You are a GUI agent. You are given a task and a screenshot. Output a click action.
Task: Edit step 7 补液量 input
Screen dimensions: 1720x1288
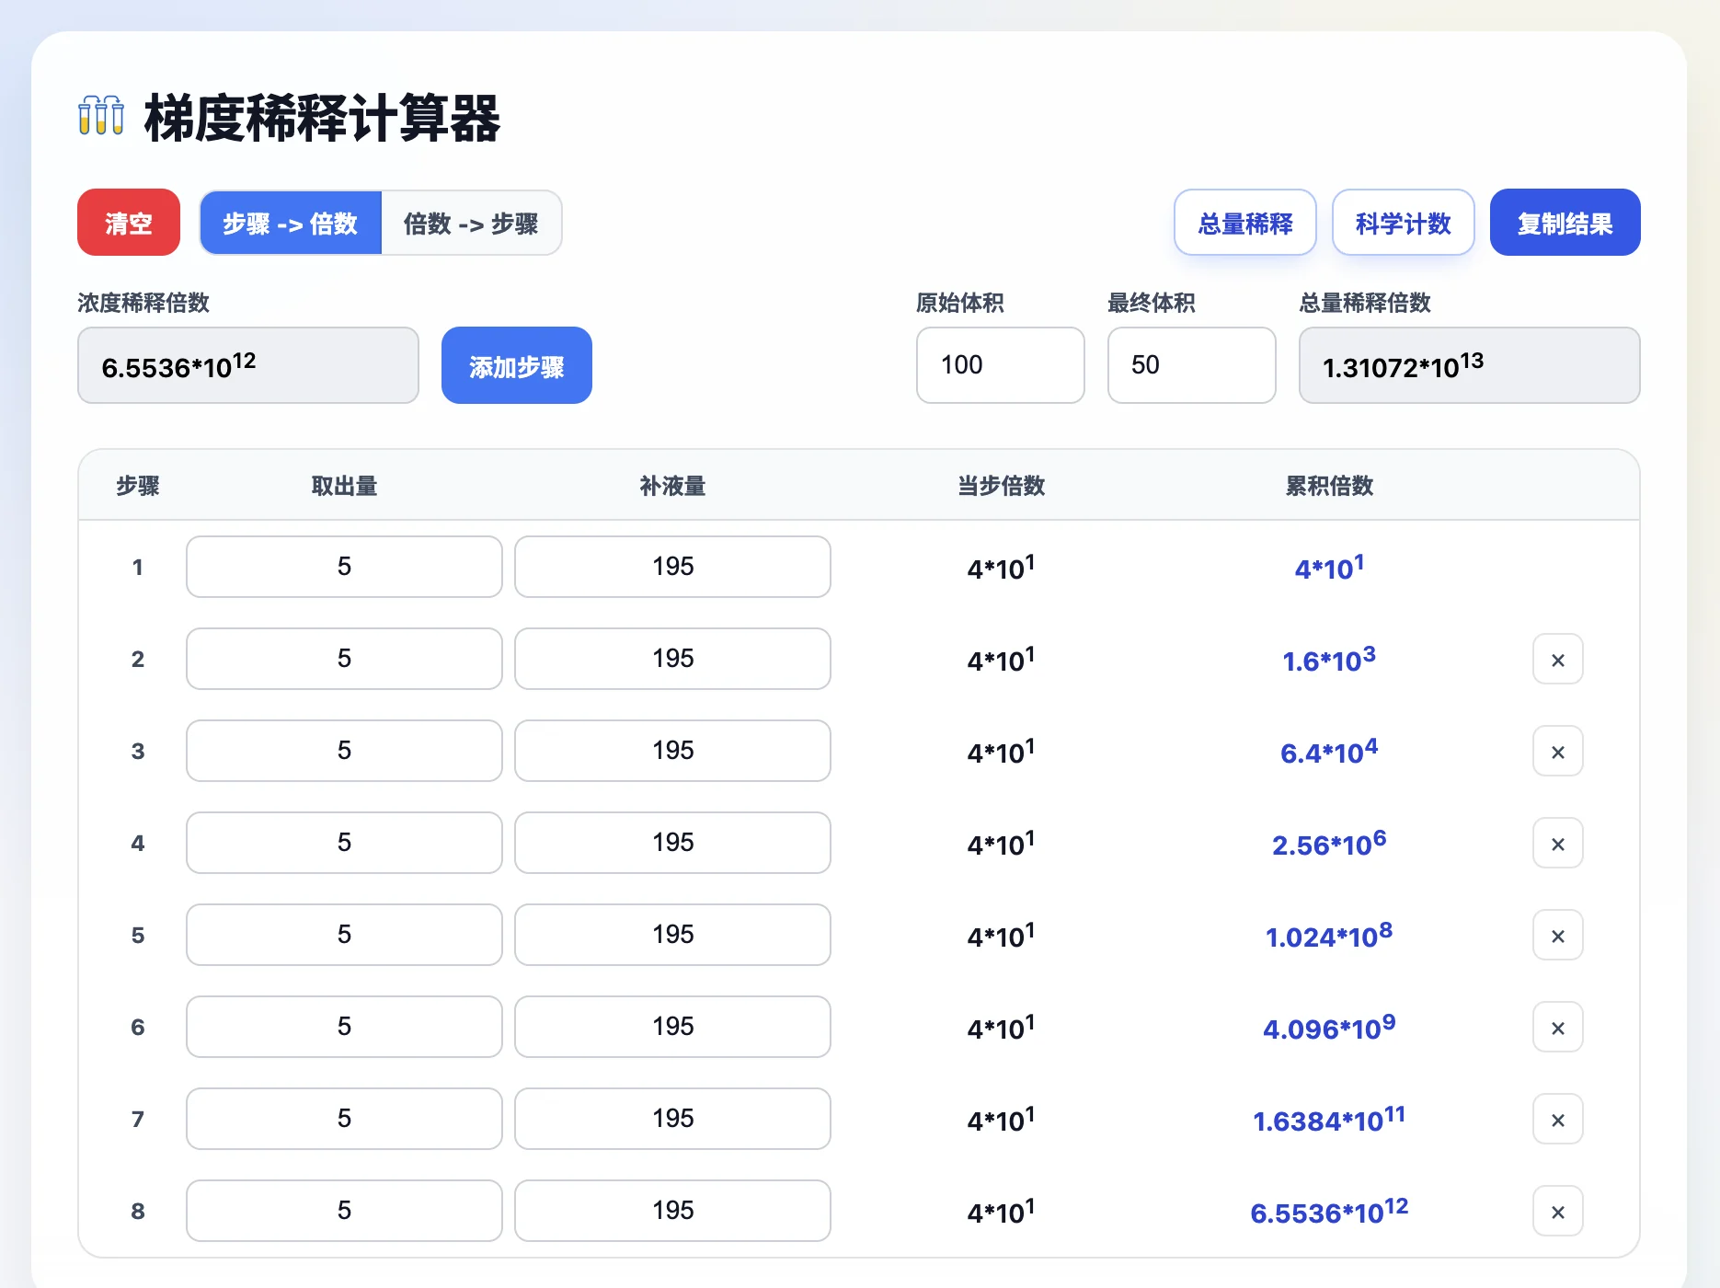click(x=672, y=1119)
